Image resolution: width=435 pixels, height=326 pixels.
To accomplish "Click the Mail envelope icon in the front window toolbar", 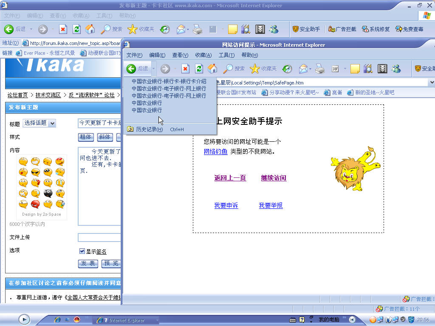I will [303, 69].
